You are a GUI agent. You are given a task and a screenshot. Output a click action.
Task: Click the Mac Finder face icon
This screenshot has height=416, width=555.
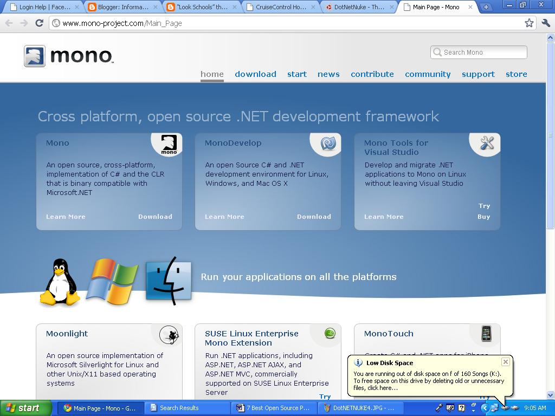pos(169,281)
